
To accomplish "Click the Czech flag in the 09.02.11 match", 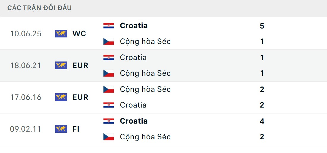I will point(109,137).
